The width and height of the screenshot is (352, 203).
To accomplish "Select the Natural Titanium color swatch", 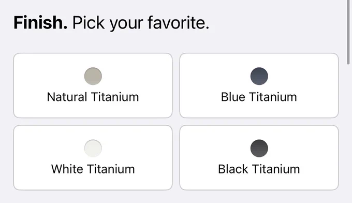I will tap(93, 76).
